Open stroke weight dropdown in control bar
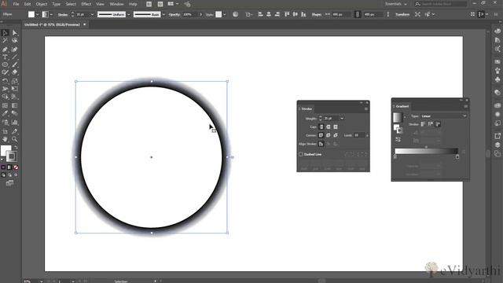The width and height of the screenshot is (503, 283). click(x=92, y=14)
